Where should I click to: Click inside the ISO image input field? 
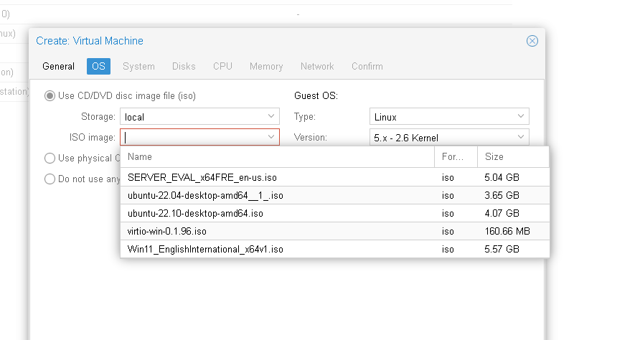point(193,137)
